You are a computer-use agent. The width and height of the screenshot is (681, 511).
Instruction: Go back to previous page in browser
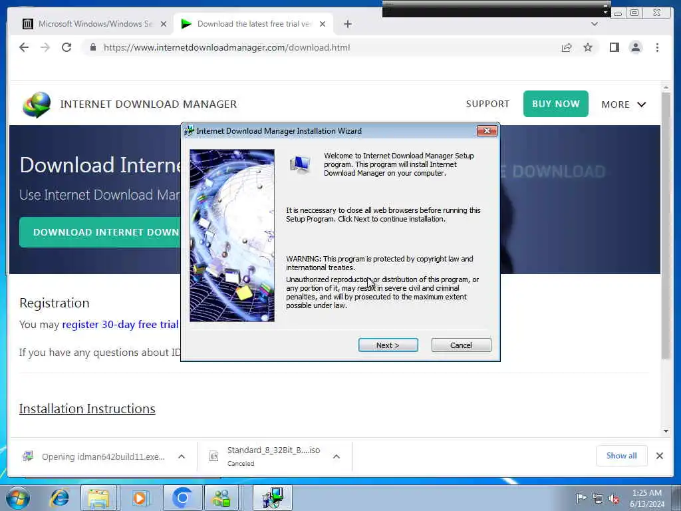[24, 47]
